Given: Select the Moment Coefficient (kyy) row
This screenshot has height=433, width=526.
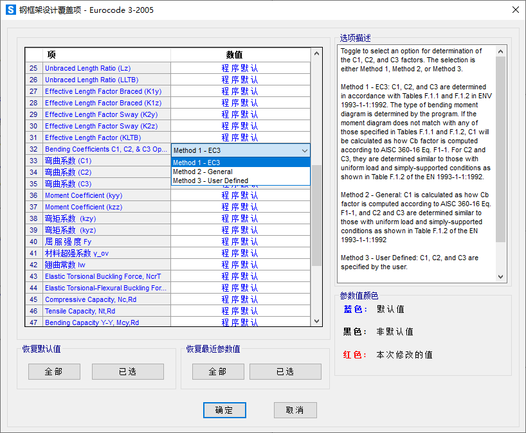Looking at the screenshot, I should pos(84,195).
